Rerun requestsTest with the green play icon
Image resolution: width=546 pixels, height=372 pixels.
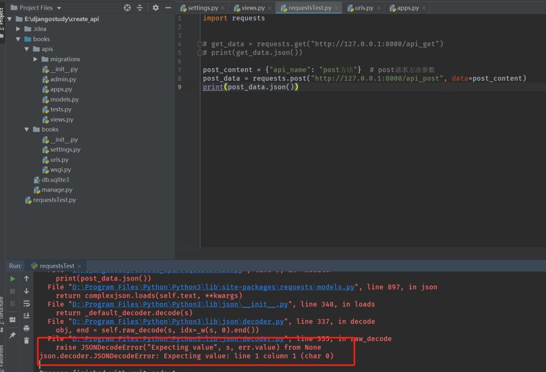pyautogui.click(x=13, y=278)
